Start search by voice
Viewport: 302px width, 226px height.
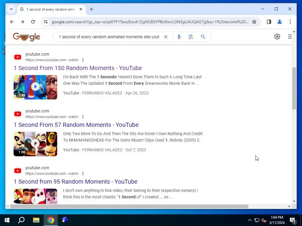(179, 37)
